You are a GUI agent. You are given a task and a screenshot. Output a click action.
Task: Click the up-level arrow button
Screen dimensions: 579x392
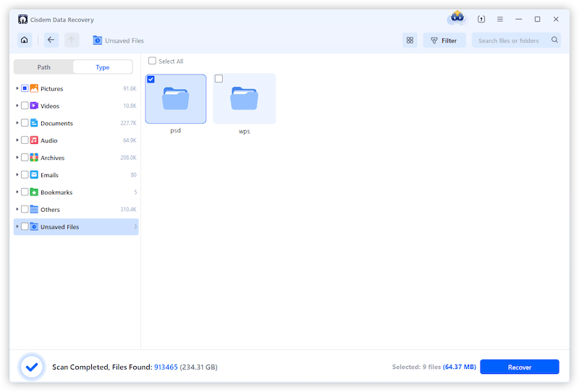(x=72, y=41)
